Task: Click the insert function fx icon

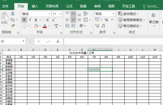Action: 58,41
